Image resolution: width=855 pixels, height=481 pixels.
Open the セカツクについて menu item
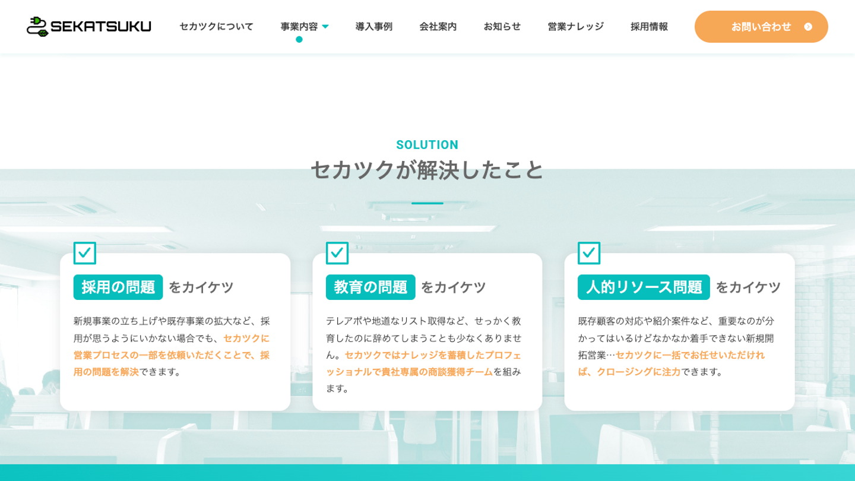(216, 27)
